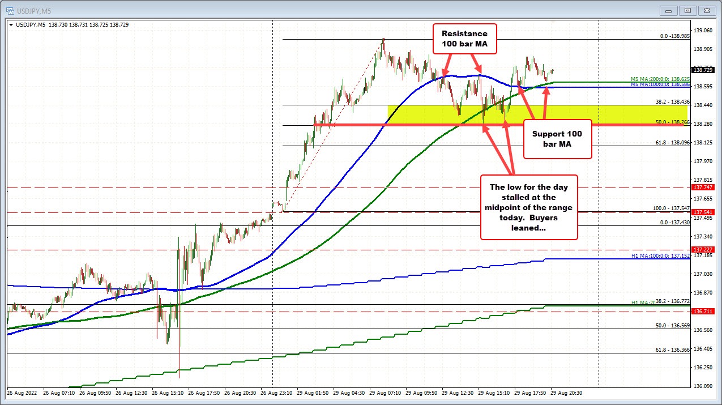Click the time axis label 29 Aug 15:10

click(494, 392)
